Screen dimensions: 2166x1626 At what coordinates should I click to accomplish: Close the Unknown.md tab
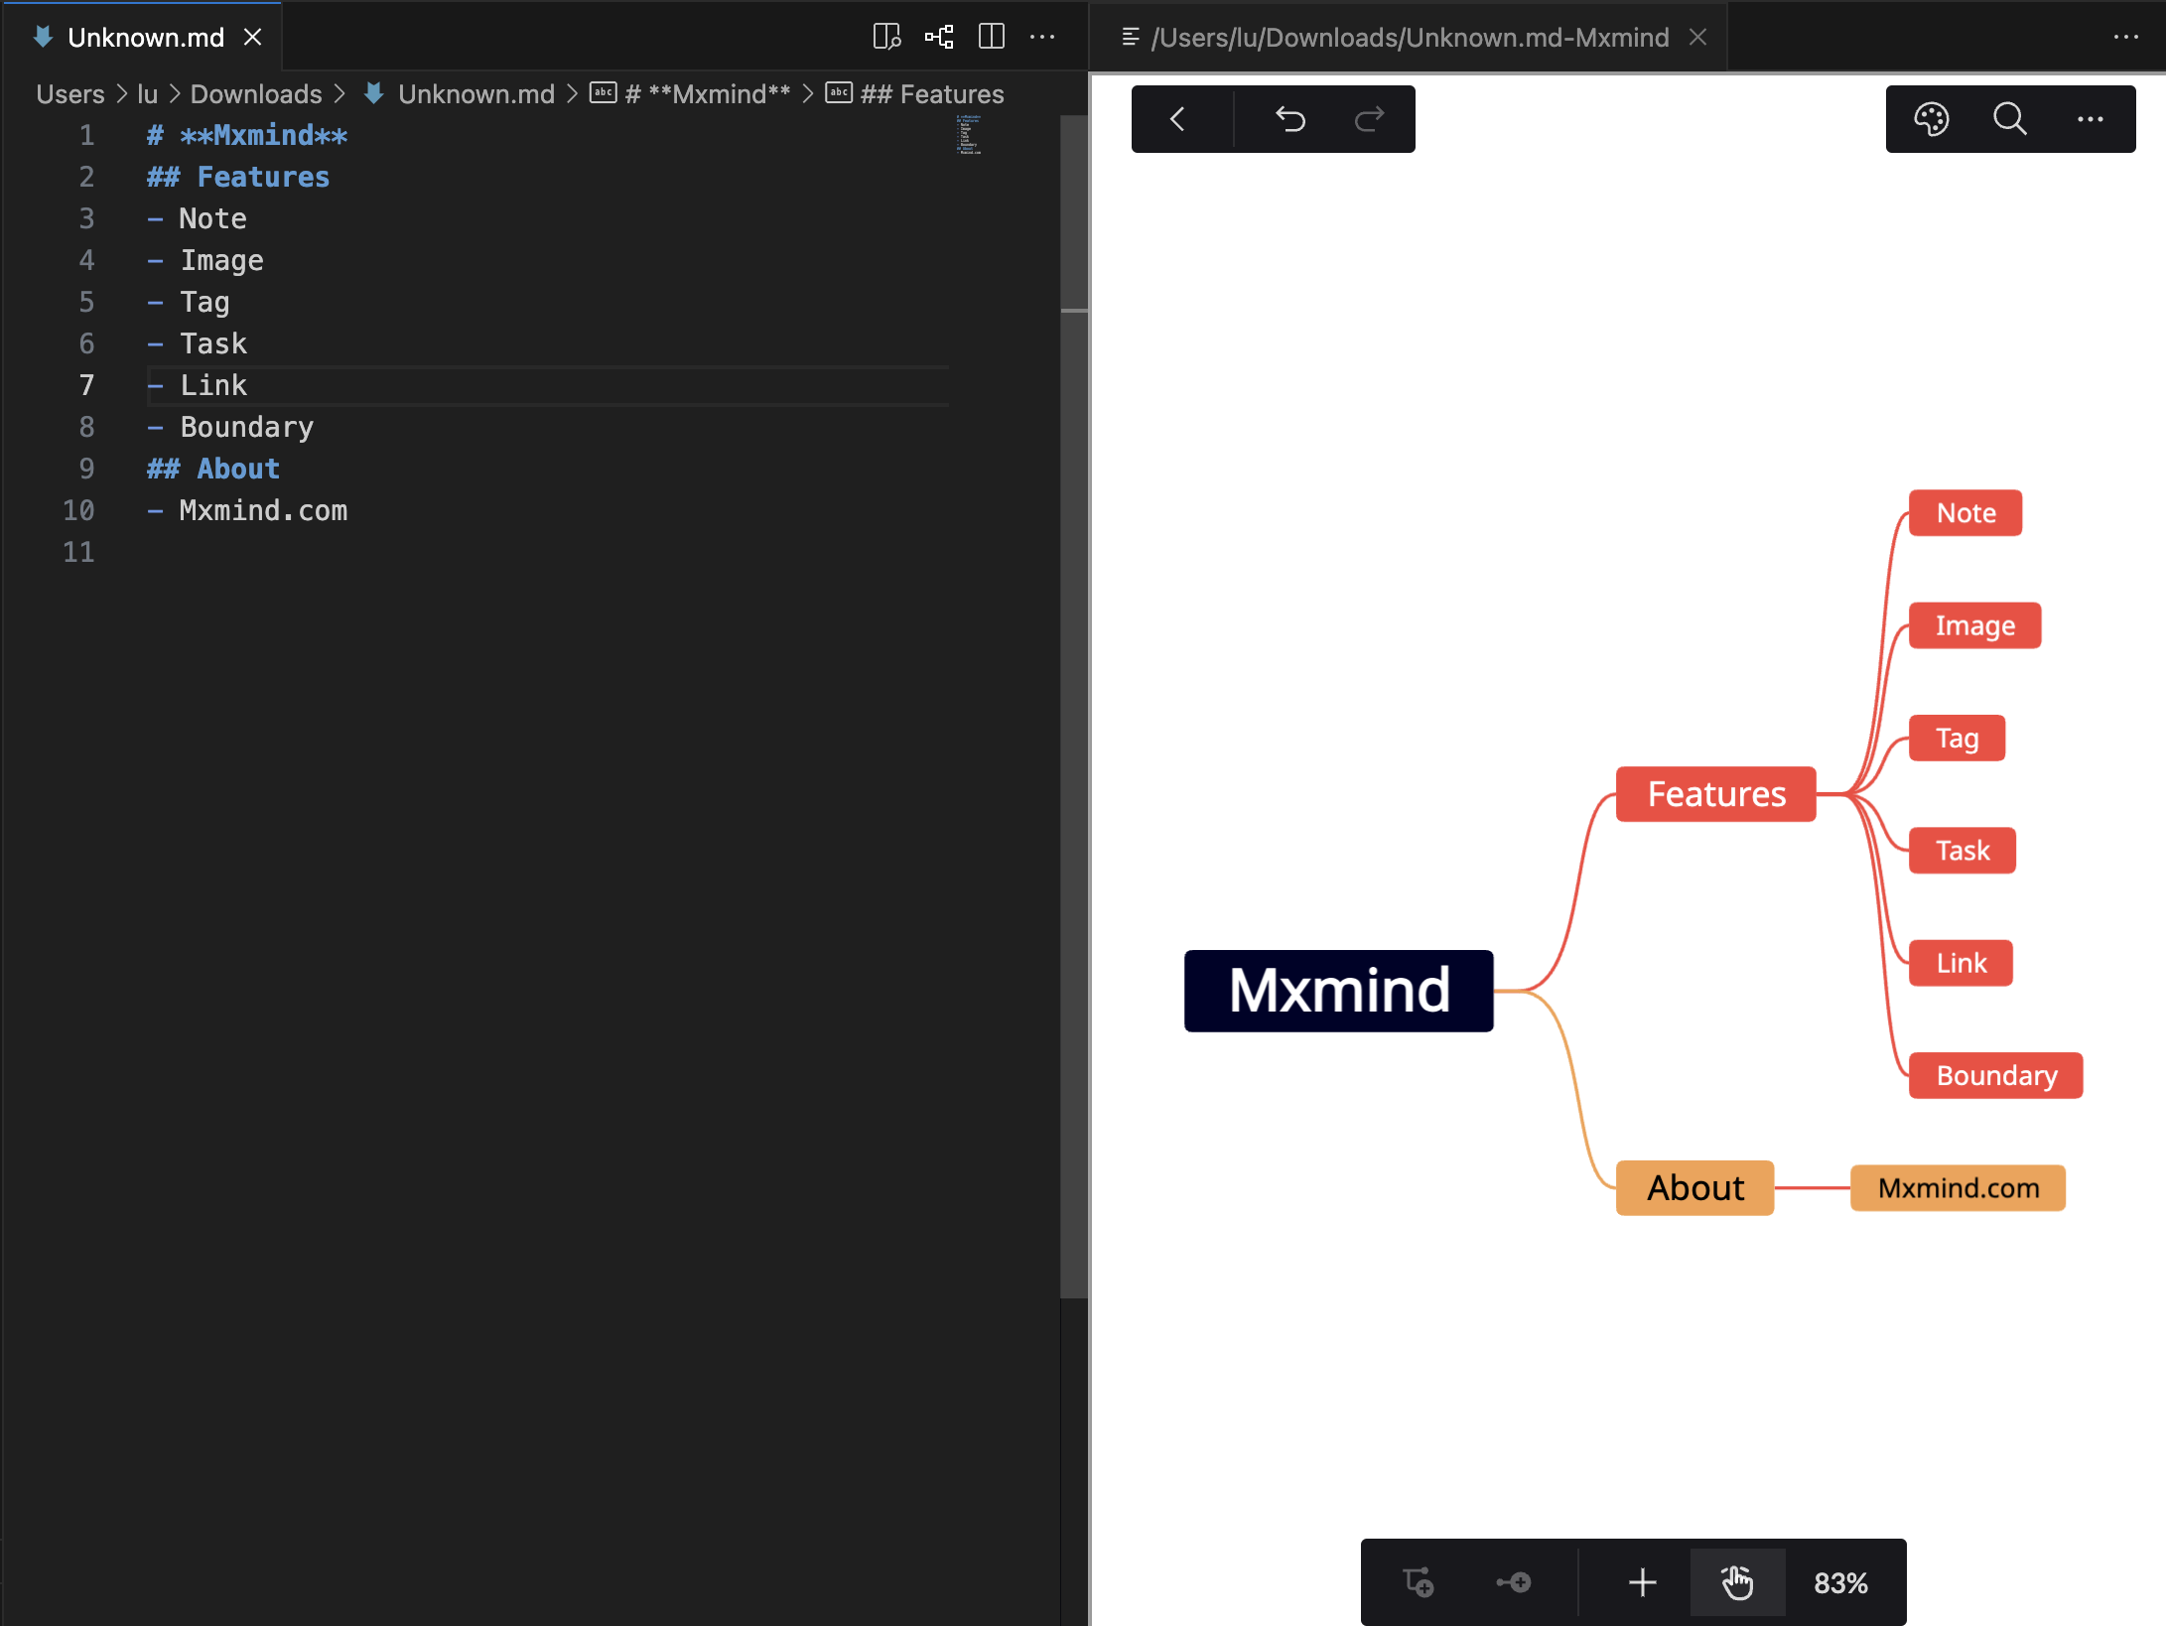pyautogui.click(x=253, y=37)
